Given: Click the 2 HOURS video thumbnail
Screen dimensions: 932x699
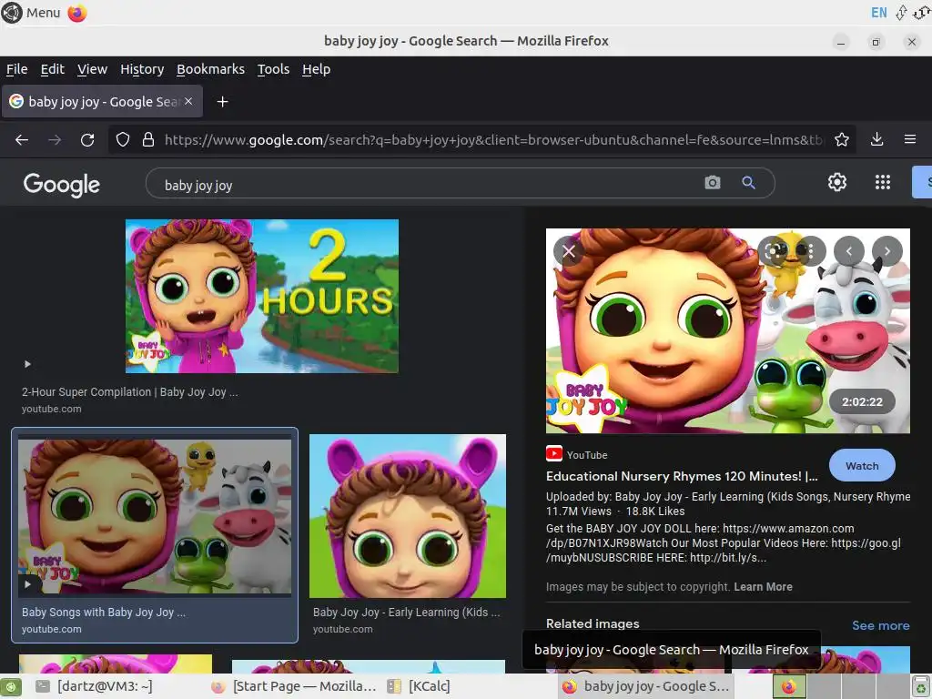Looking at the screenshot, I should tap(262, 296).
